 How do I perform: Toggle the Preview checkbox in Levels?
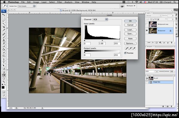coord(125,53)
